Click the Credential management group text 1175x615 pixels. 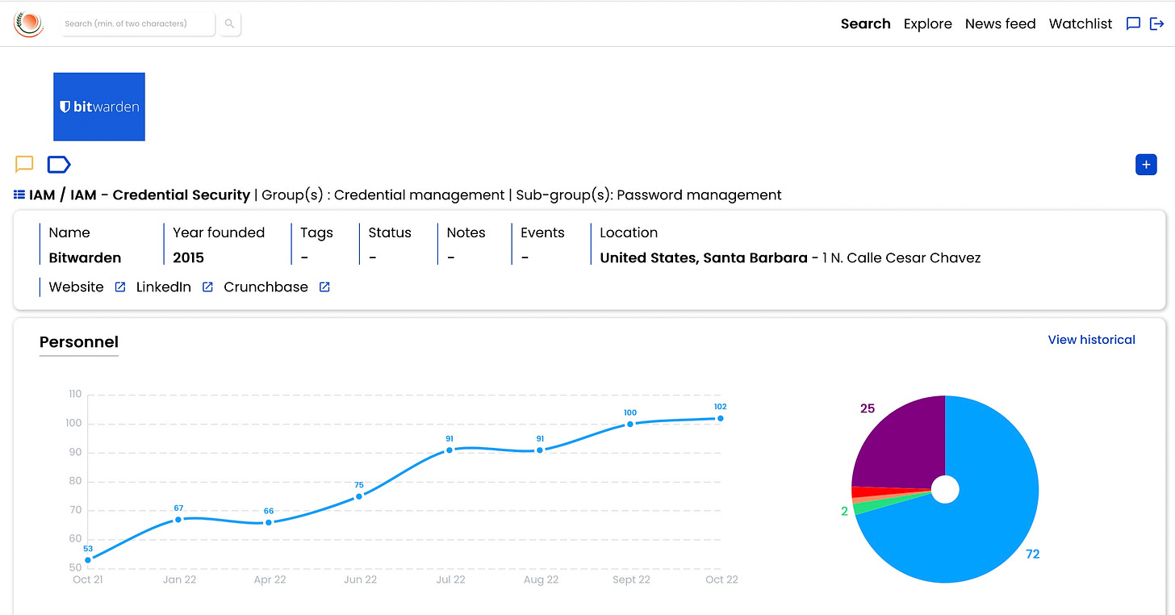point(419,195)
